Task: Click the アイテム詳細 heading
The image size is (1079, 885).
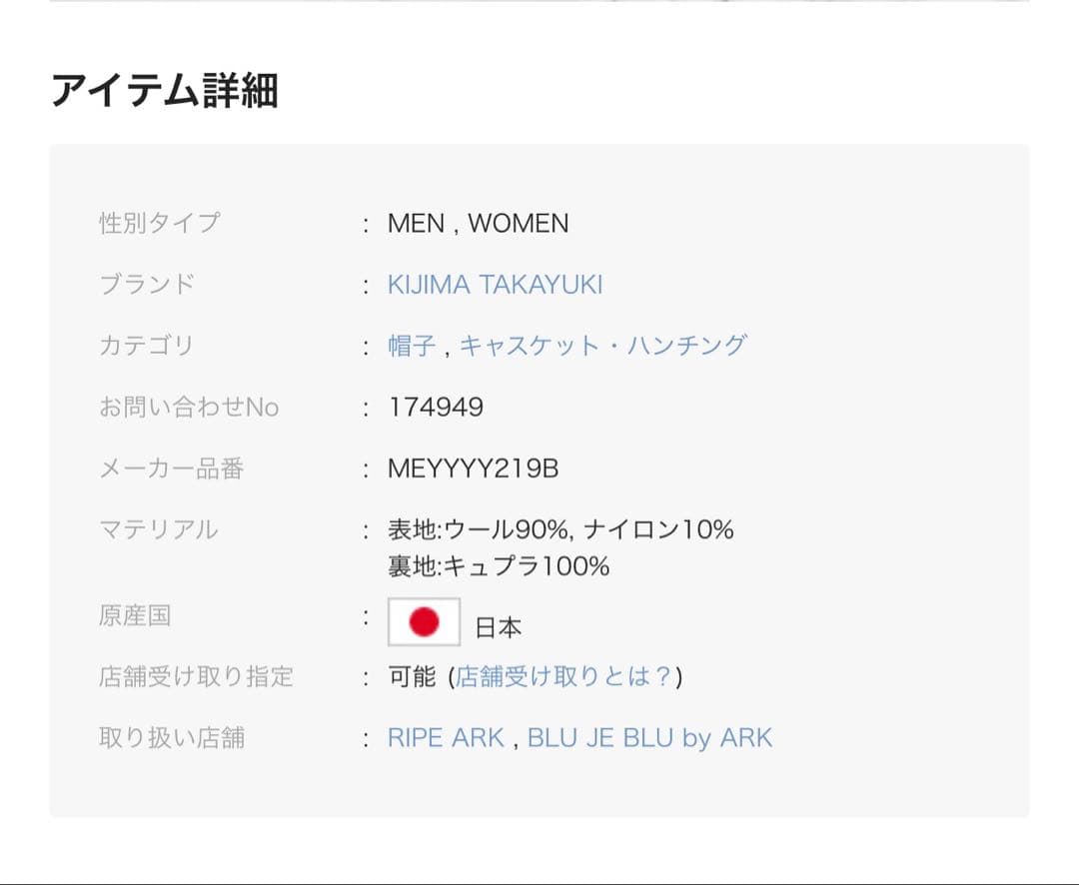Action: point(164,91)
